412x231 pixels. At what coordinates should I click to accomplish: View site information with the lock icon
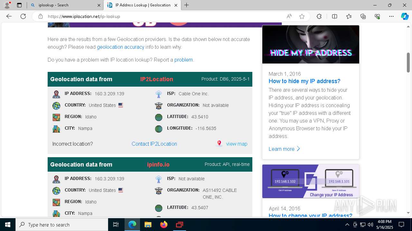click(40, 16)
